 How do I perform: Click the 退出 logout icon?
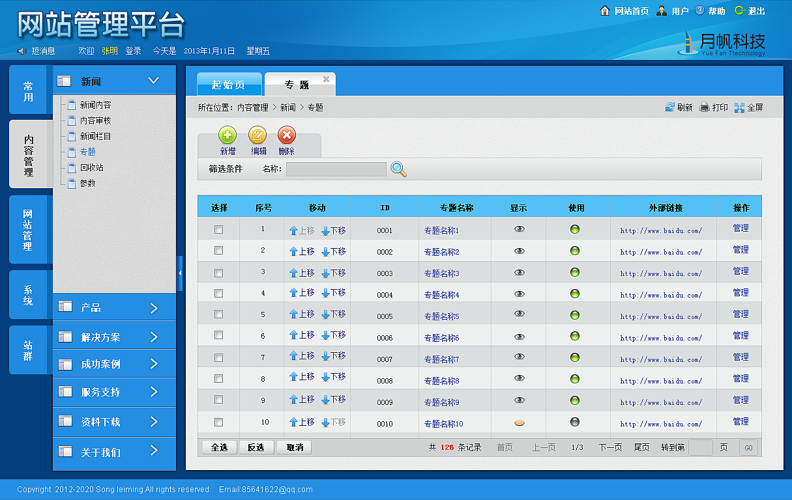[x=740, y=10]
